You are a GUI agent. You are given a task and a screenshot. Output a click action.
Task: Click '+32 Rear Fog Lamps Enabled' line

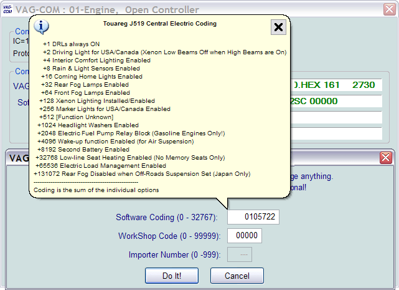[85, 85]
